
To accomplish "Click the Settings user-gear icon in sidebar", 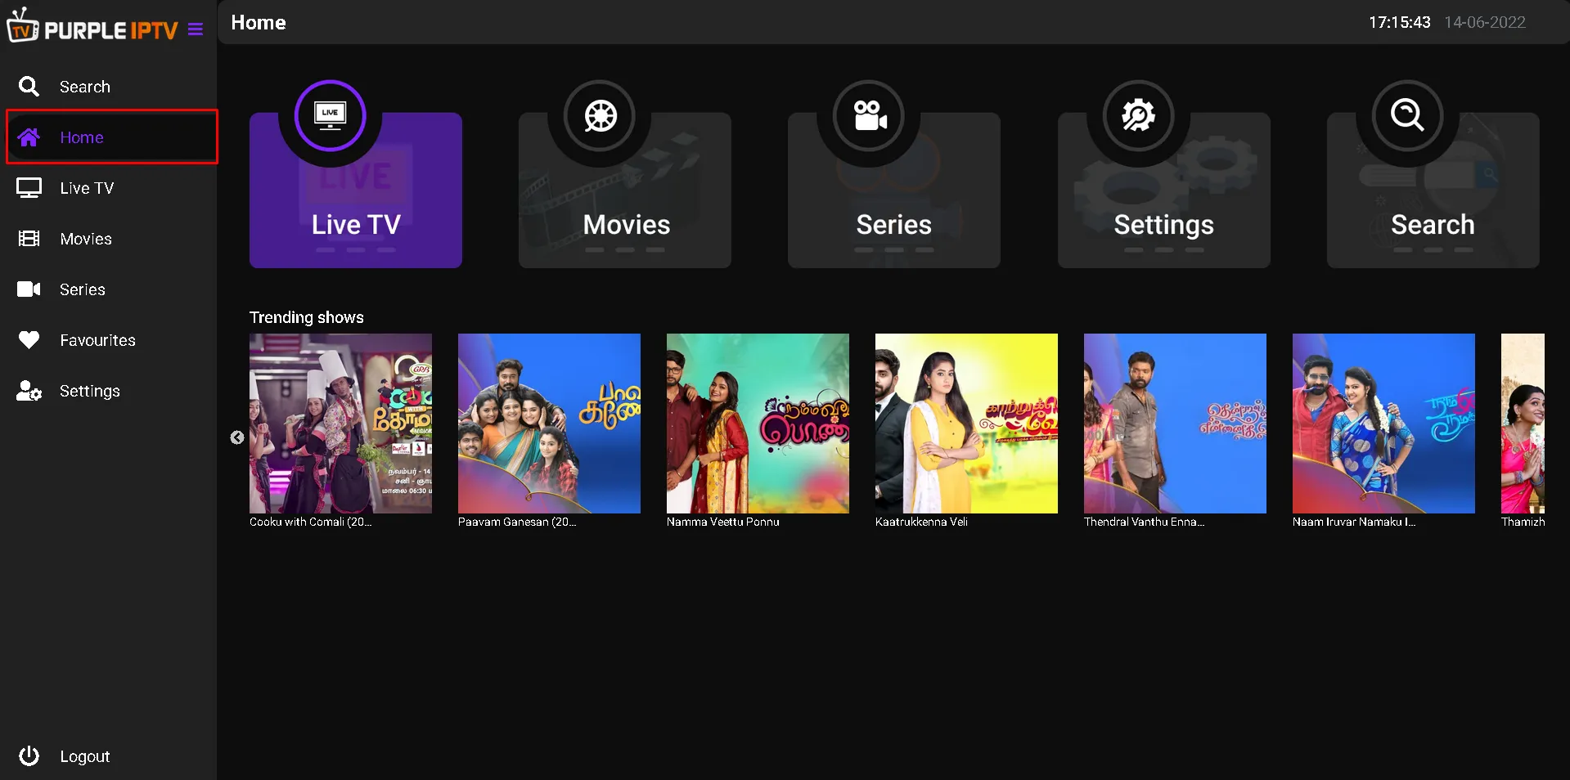I will coord(29,391).
